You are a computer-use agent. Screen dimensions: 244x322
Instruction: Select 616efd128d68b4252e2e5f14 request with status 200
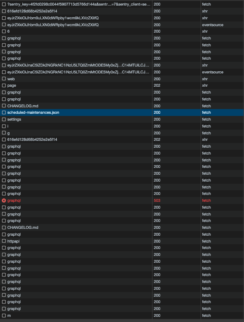[32, 11]
